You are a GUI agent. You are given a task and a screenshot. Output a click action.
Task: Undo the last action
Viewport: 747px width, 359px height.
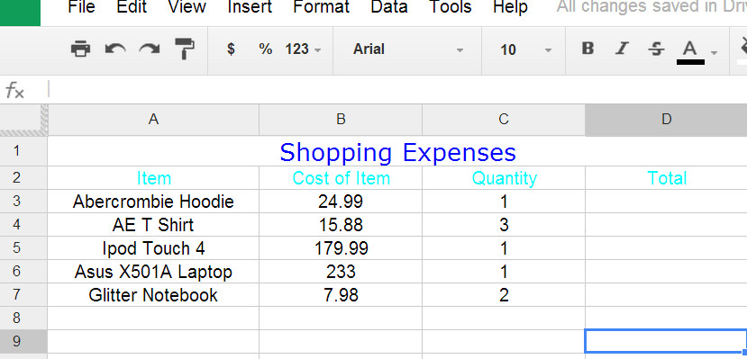point(115,49)
